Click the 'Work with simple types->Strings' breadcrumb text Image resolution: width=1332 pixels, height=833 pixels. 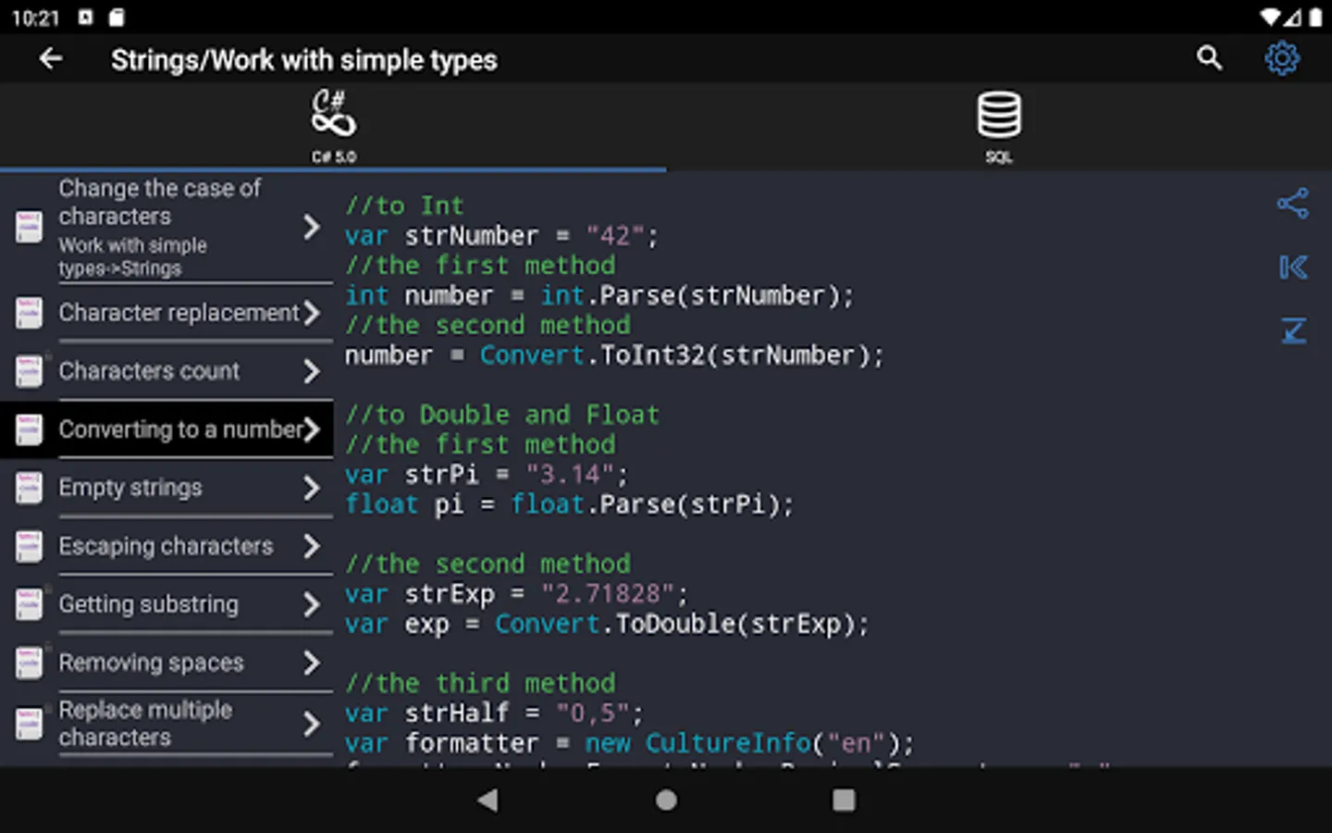(133, 257)
